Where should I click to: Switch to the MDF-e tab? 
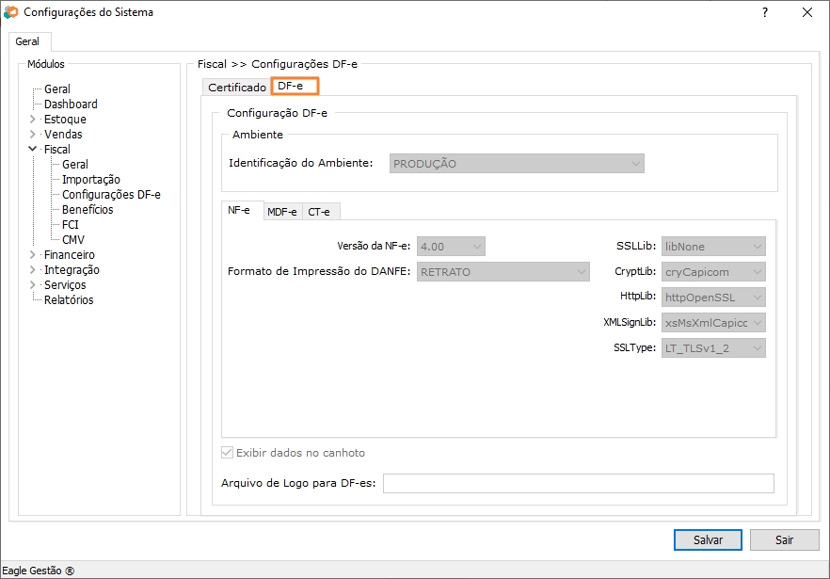click(281, 212)
